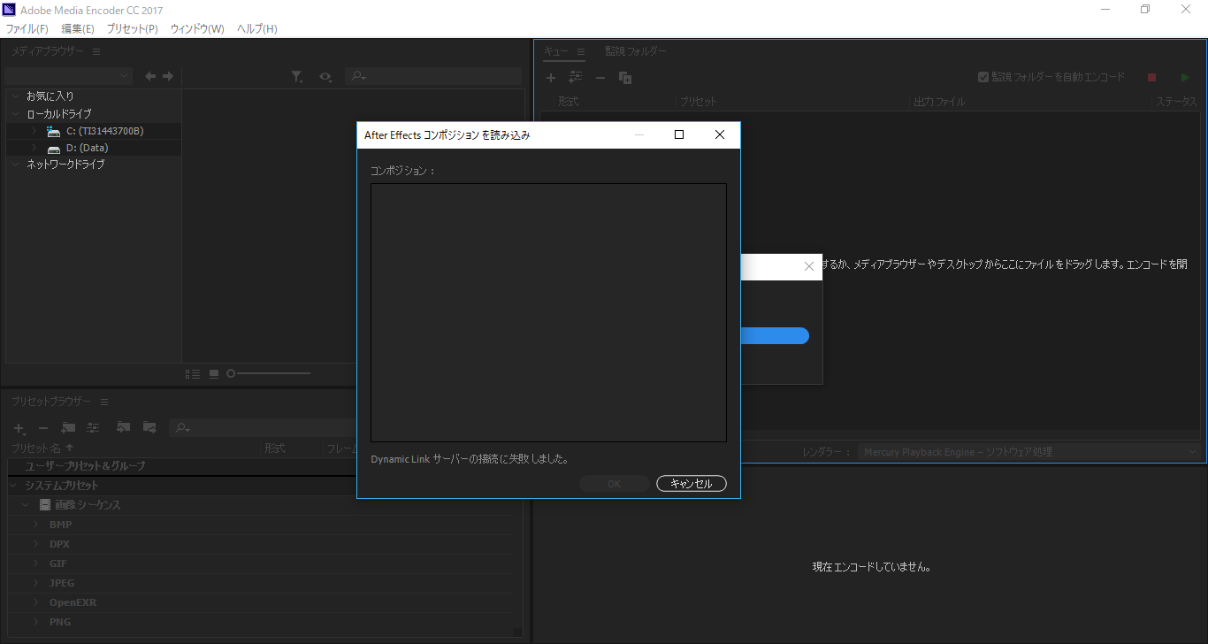The height and width of the screenshot is (644, 1208).
Task: Expand the DPX preset group
Action: tap(36, 544)
